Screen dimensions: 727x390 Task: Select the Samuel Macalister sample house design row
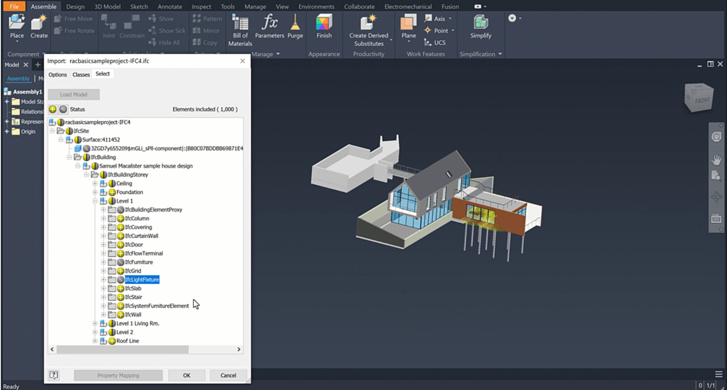tap(146, 166)
